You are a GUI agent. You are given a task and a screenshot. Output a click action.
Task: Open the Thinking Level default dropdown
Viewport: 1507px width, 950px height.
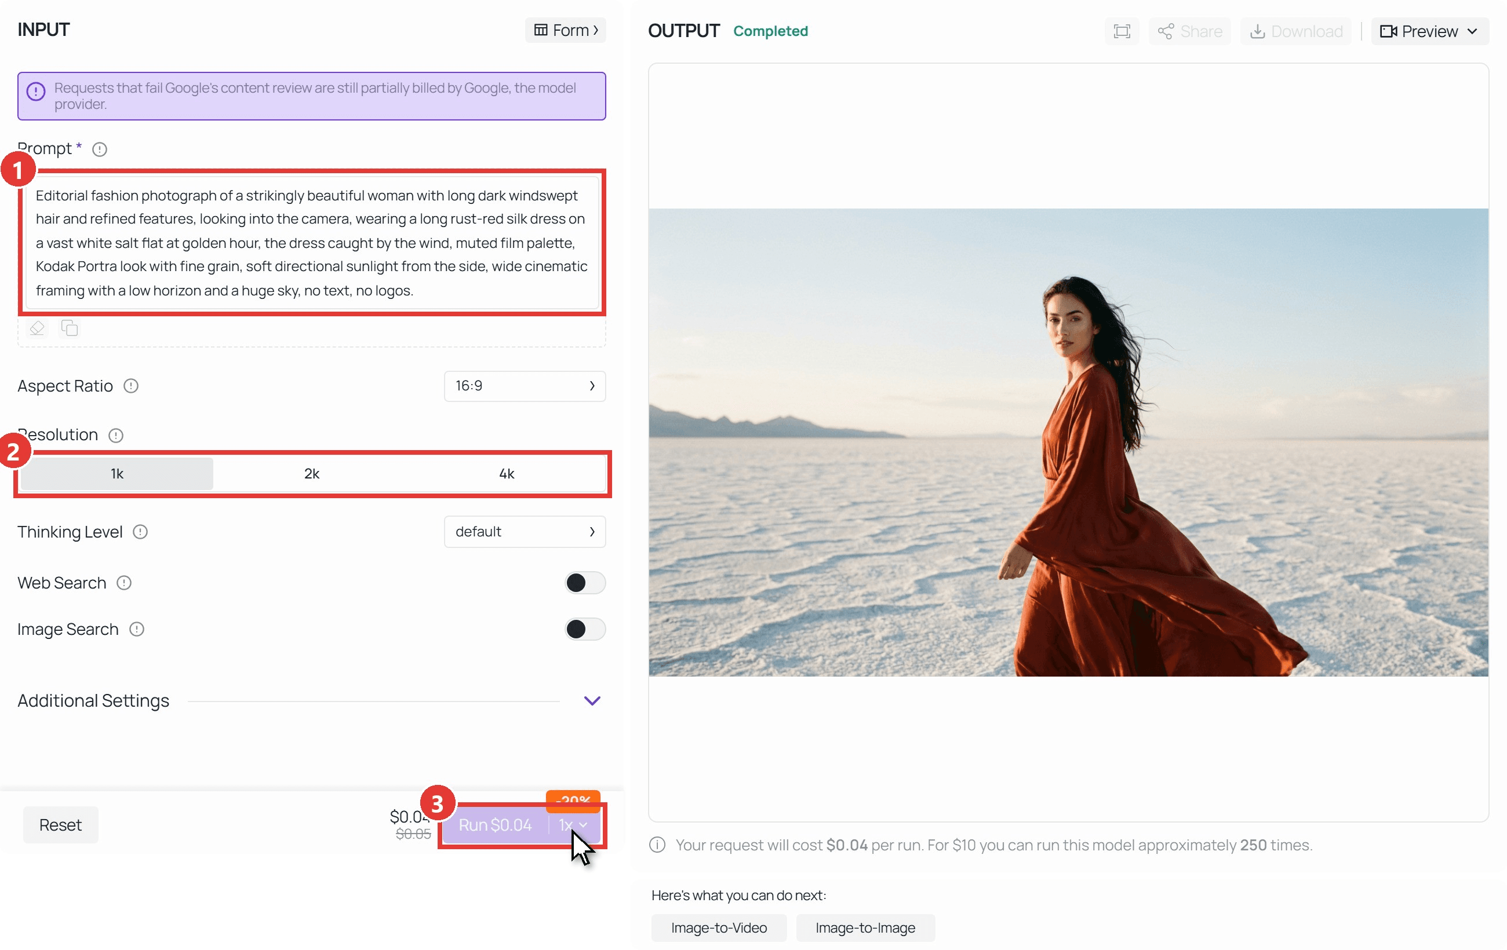(525, 532)
